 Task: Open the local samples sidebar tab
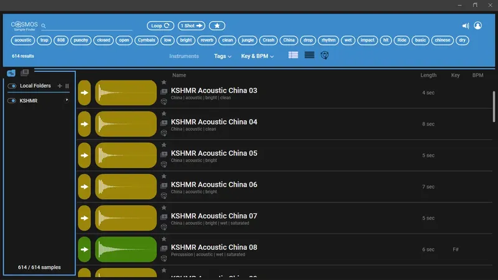coord(11,73)
